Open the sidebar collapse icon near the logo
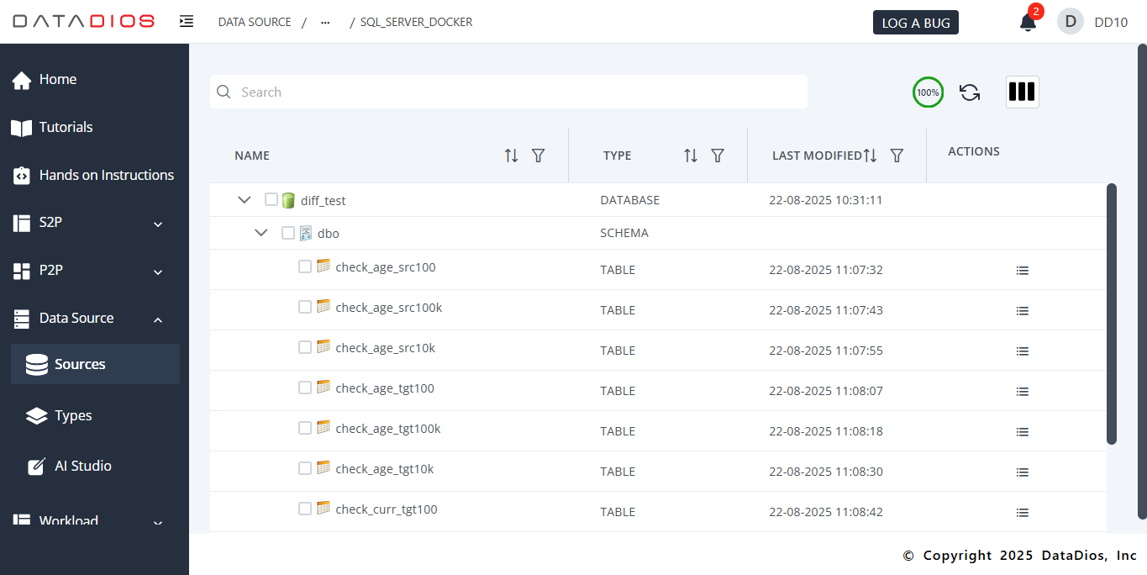 [x=186, y=20]
